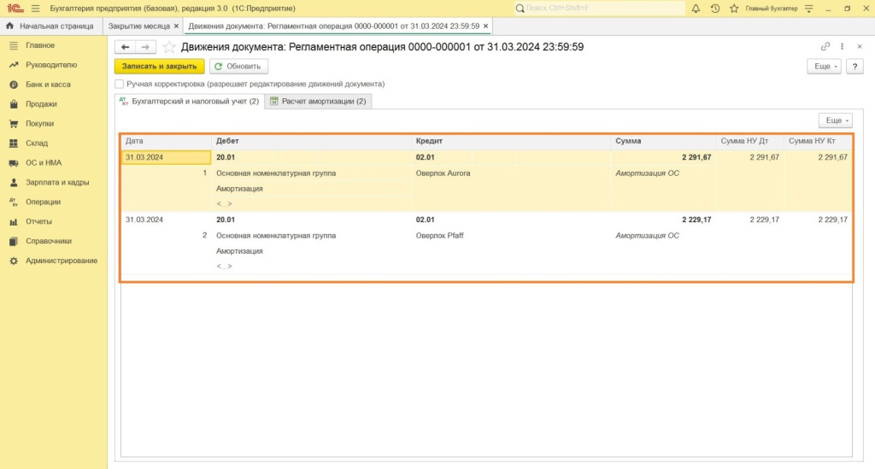
Task: Open the hamburger main menu icon
Action: point(35,9)
